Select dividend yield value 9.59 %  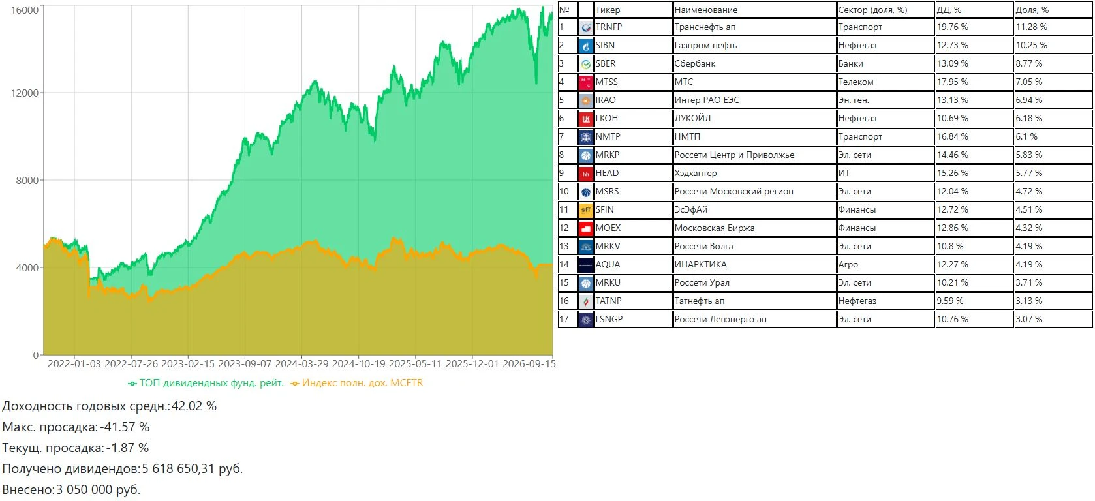(x=950, y=301)
